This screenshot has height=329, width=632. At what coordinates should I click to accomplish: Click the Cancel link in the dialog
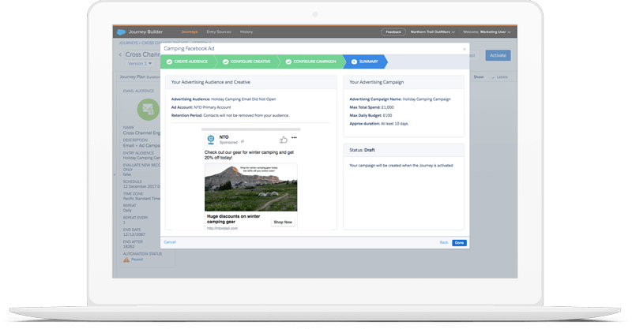pyautogui.click(x=170, y=241)
